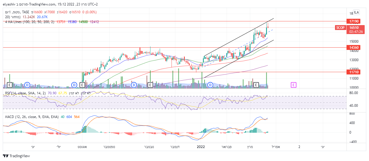
Task: Open the earnings E marker in November
Action: [x=150, y=85]
